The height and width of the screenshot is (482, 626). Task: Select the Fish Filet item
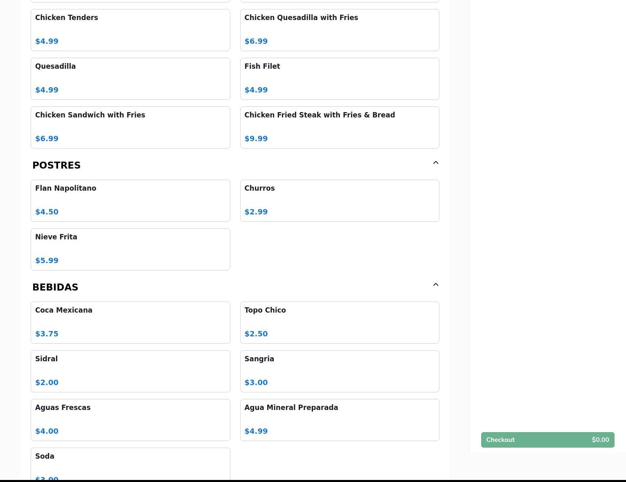(x=339, y=79)
